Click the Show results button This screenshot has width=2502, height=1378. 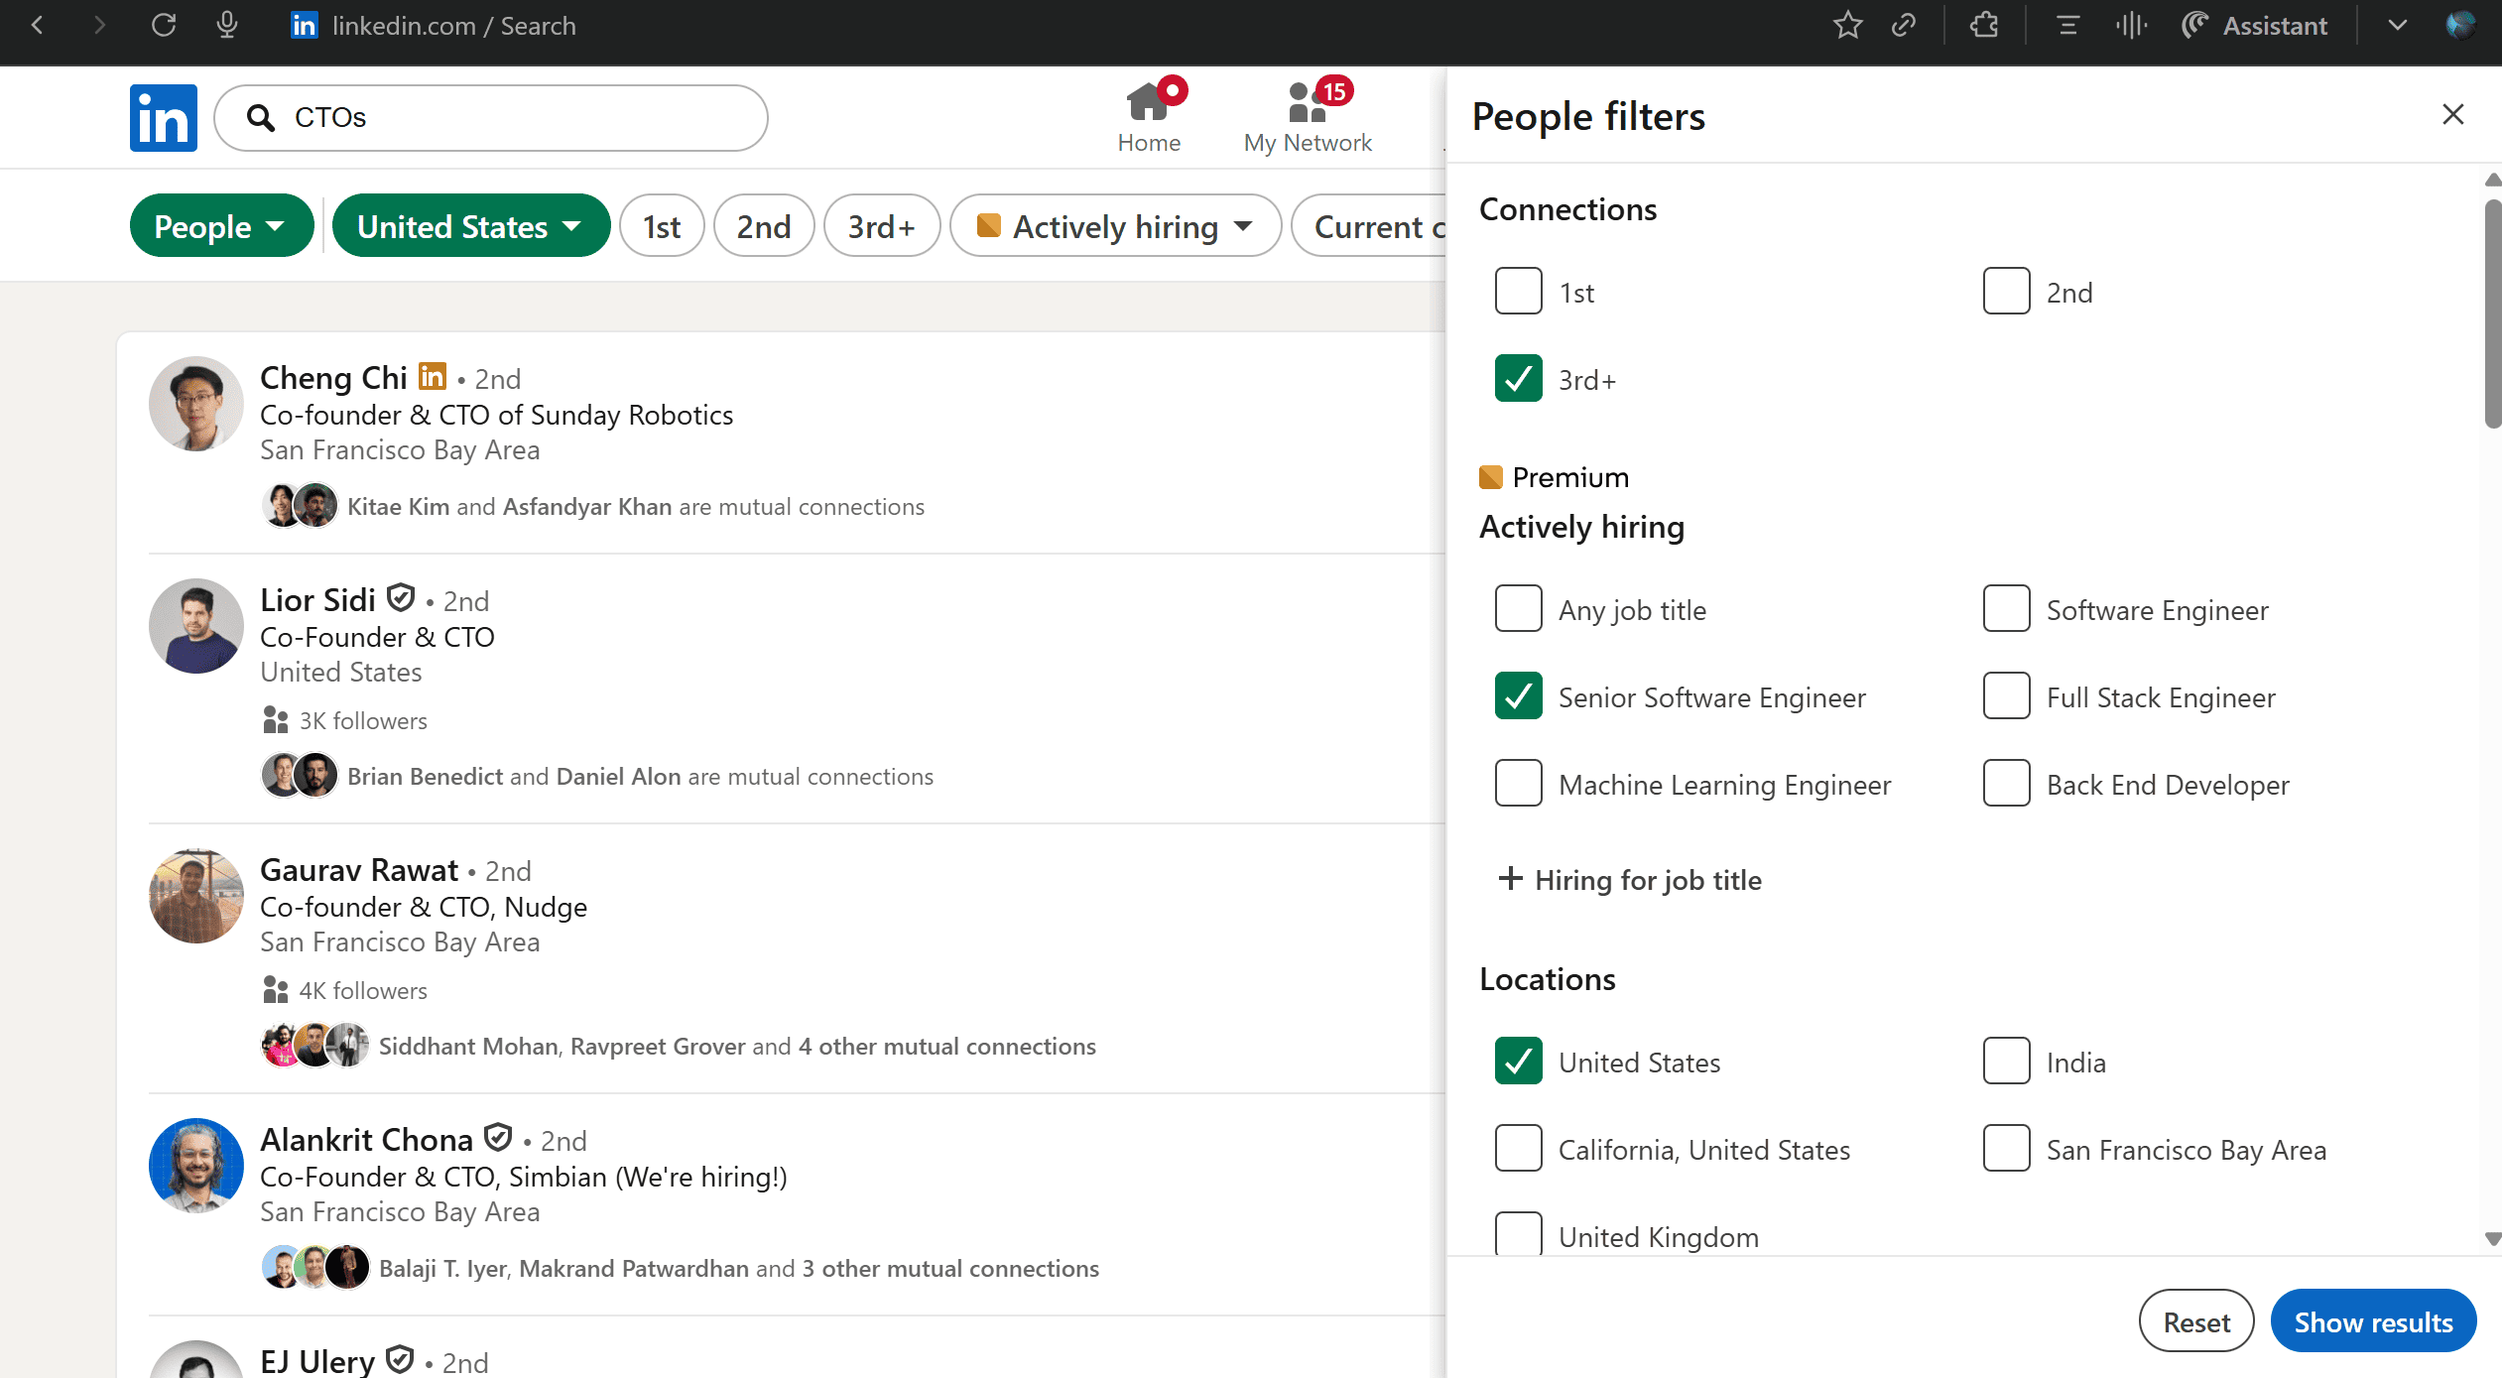[x=2372, y=1321]
